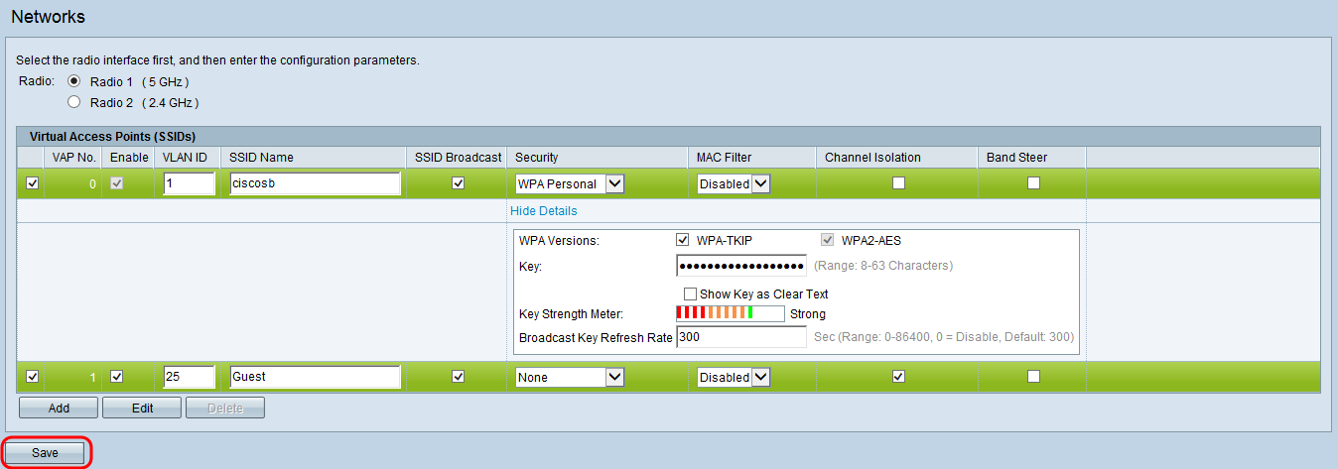
Task: Click the MAC Filter column header
Action: (x=724, y=157)
